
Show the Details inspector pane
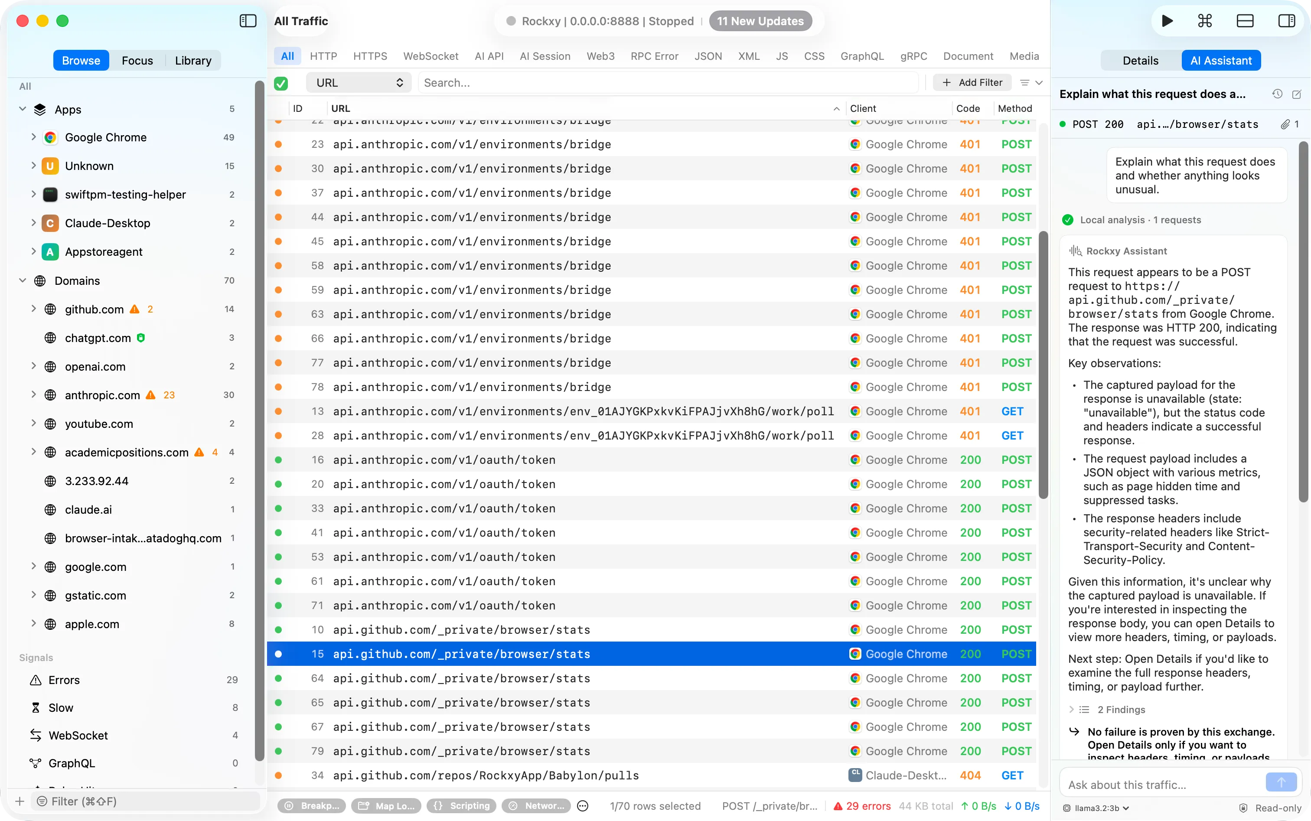click(1141, 60)
